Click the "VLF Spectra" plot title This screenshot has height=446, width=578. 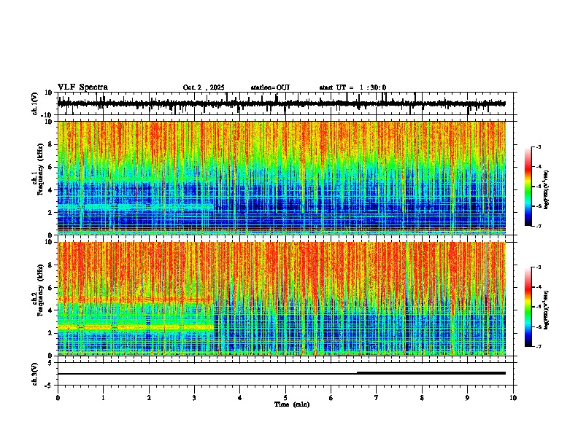pyautogui.click(x=82, y=87)
